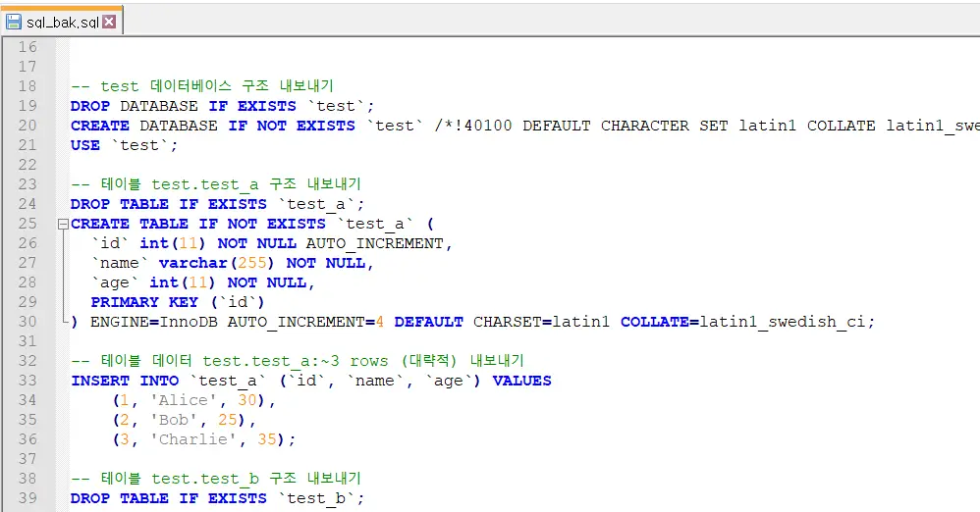
Task: Click the `test_a` name on line 25
Action: click(x=375, y=224)
